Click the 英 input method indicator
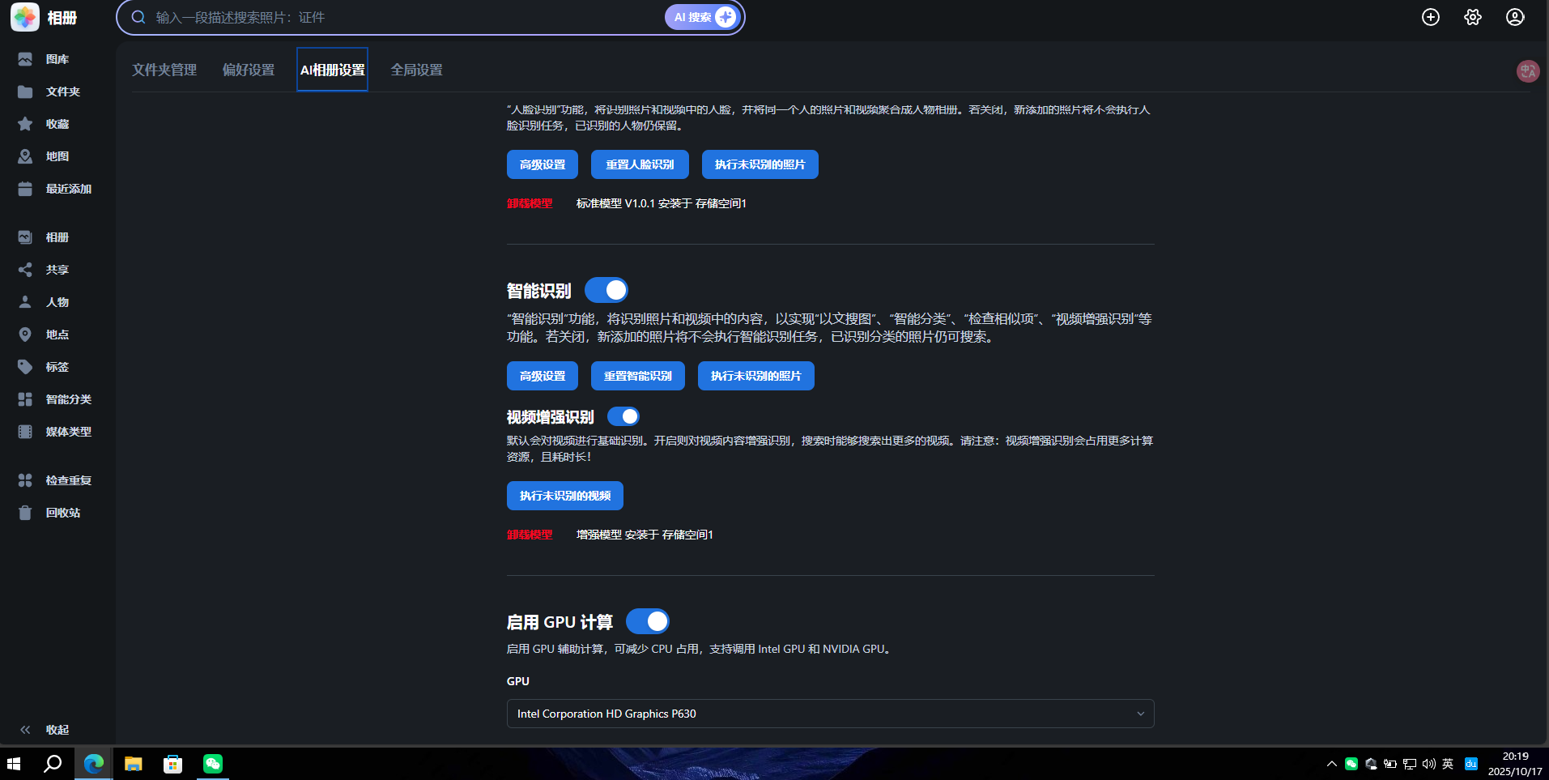This screenshot has height=780, width=1549. 1448,764
